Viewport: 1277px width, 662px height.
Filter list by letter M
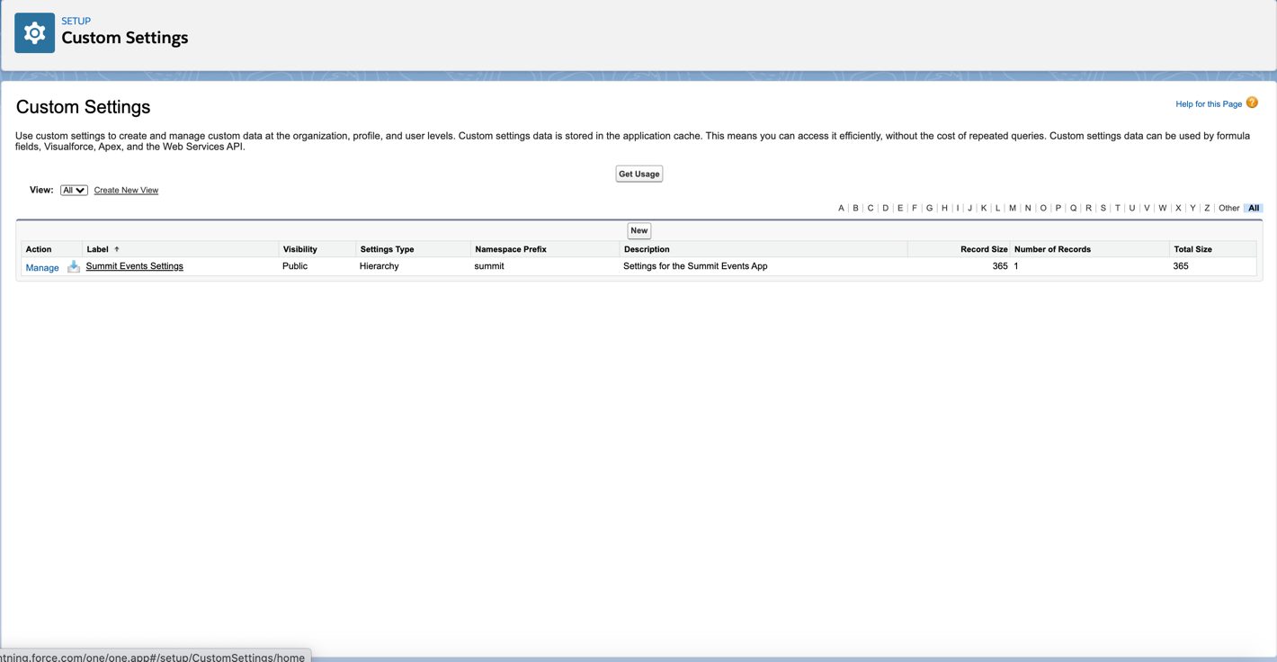(1013, 208)
